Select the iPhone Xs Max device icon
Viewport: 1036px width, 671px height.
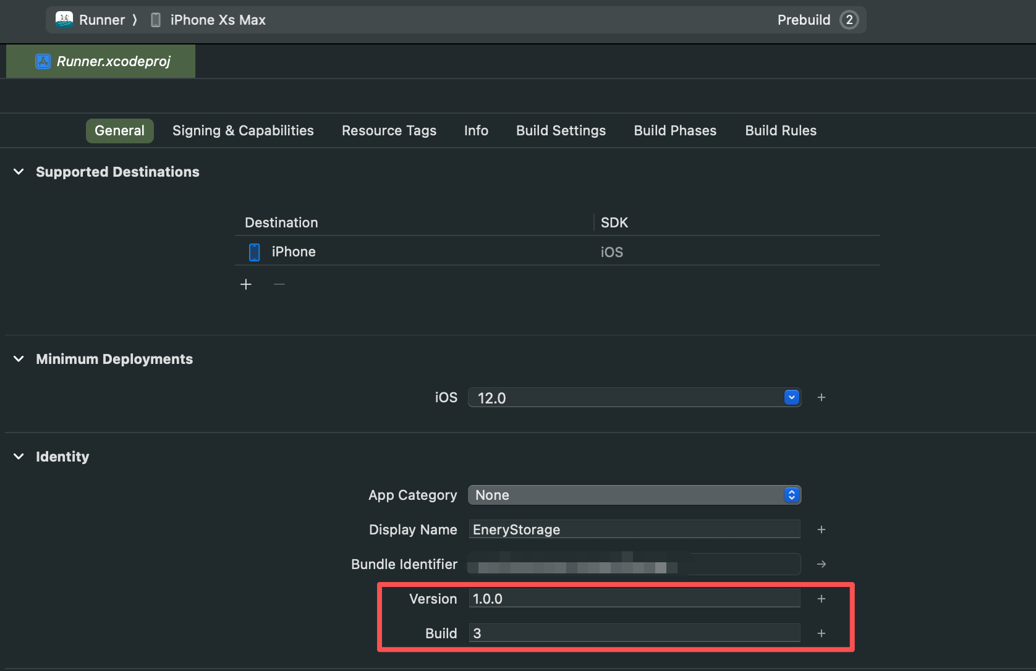click(156, 20)
